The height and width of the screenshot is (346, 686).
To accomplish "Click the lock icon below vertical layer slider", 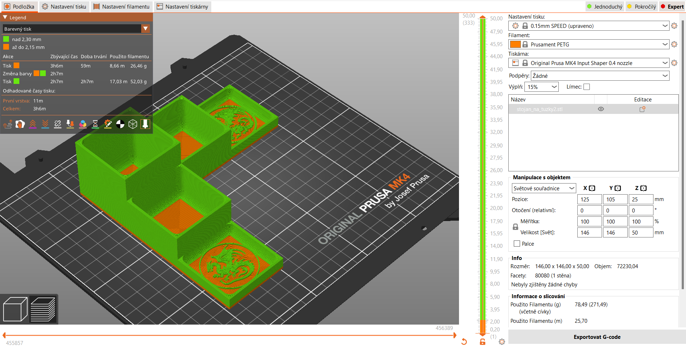I will click(x=483, y=342).
